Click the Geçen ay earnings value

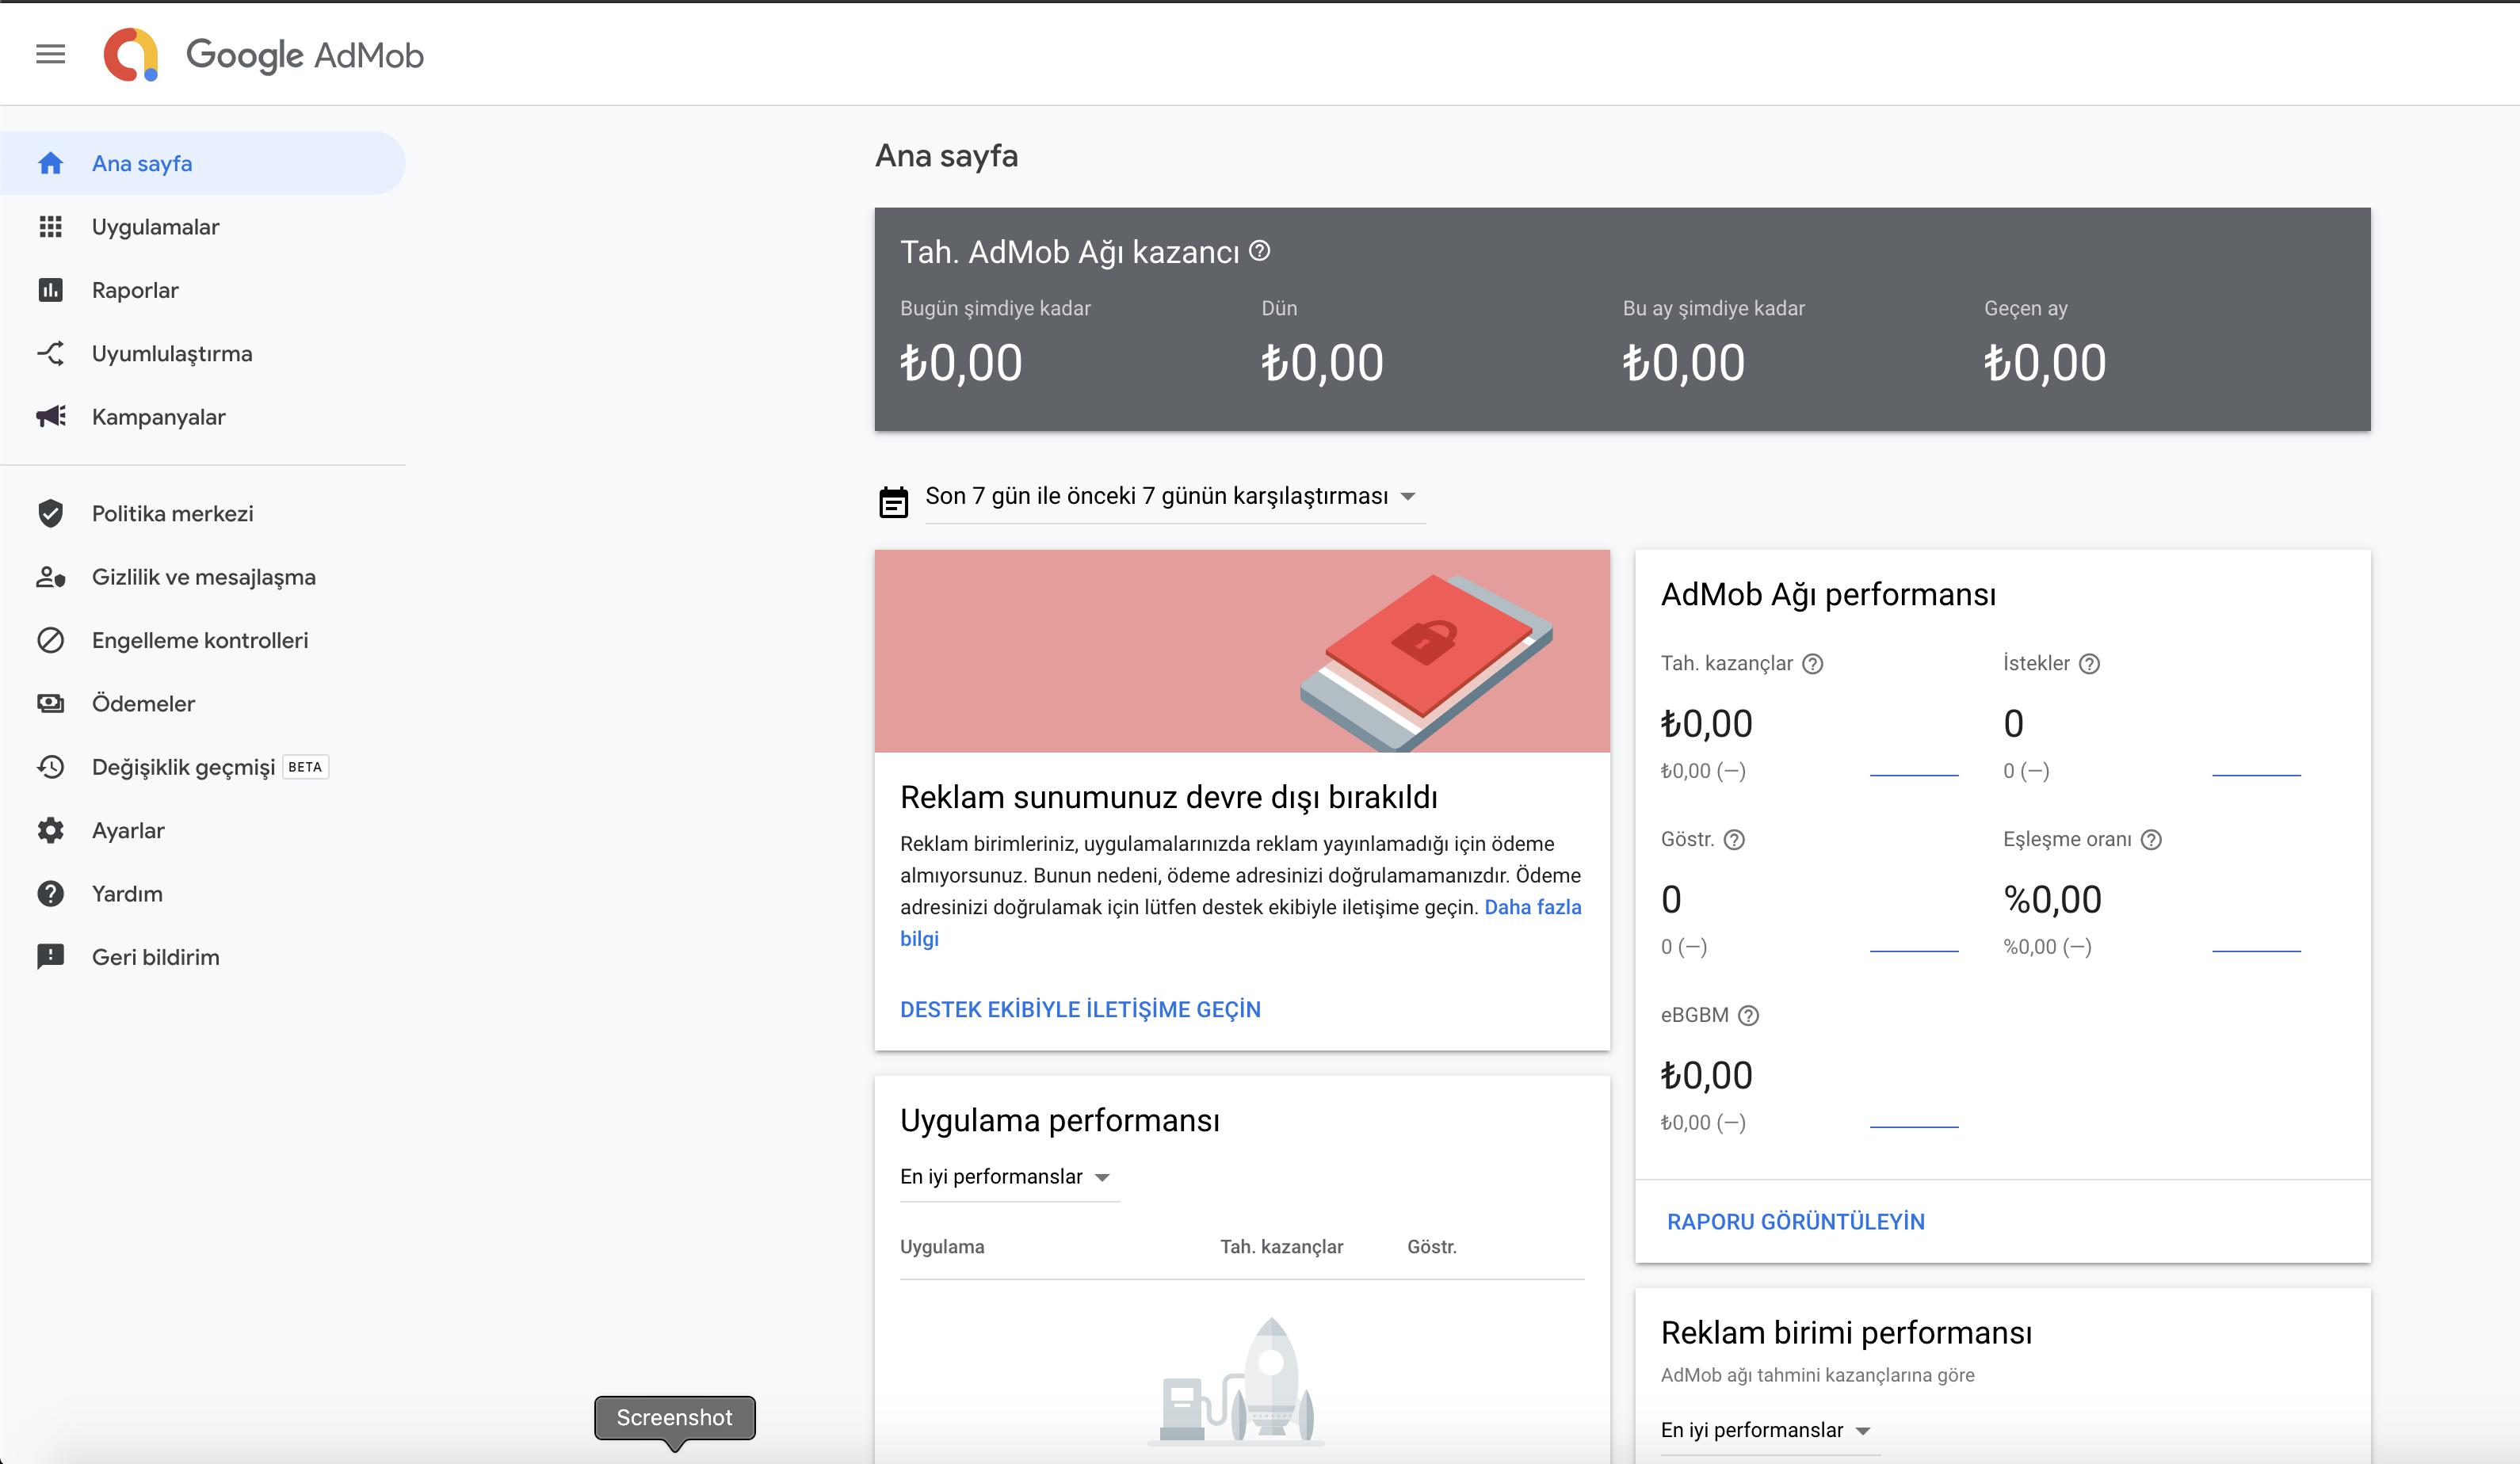[2045, 362]
